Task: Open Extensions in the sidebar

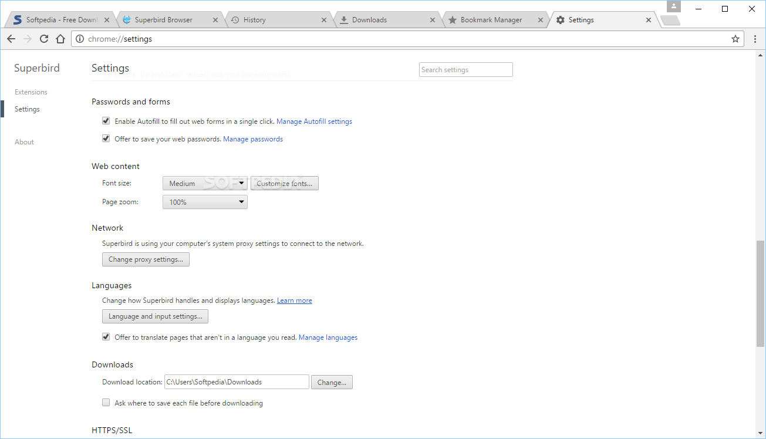Action: pos(31,92)
